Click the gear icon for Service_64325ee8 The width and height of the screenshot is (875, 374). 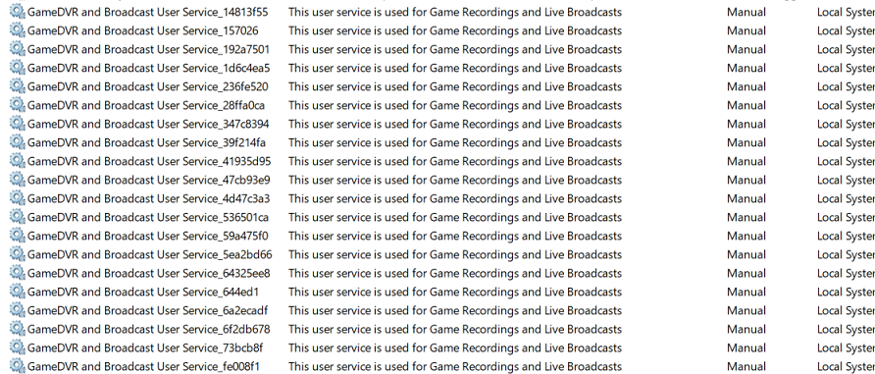tap(18, 273)
